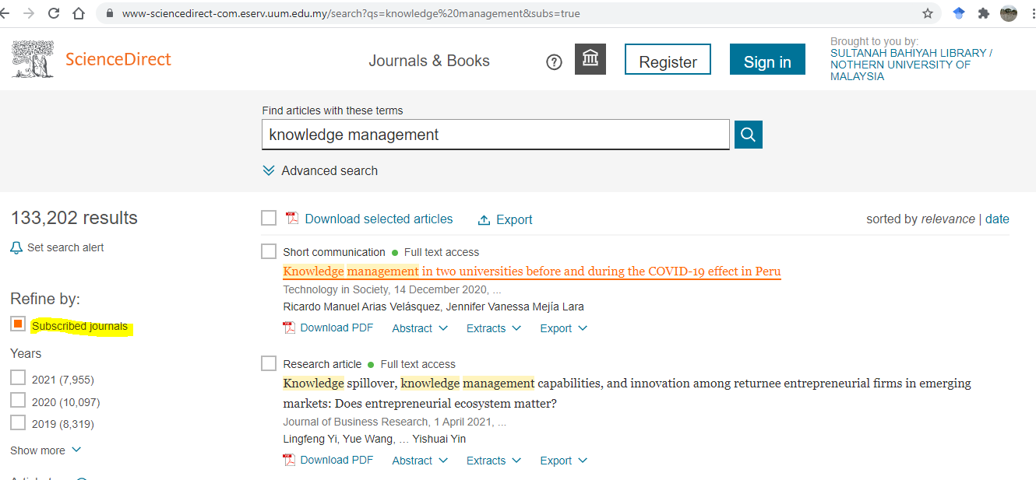
Task: Open Export dropdown for the Peru article
Action: [x=564, y=328]
